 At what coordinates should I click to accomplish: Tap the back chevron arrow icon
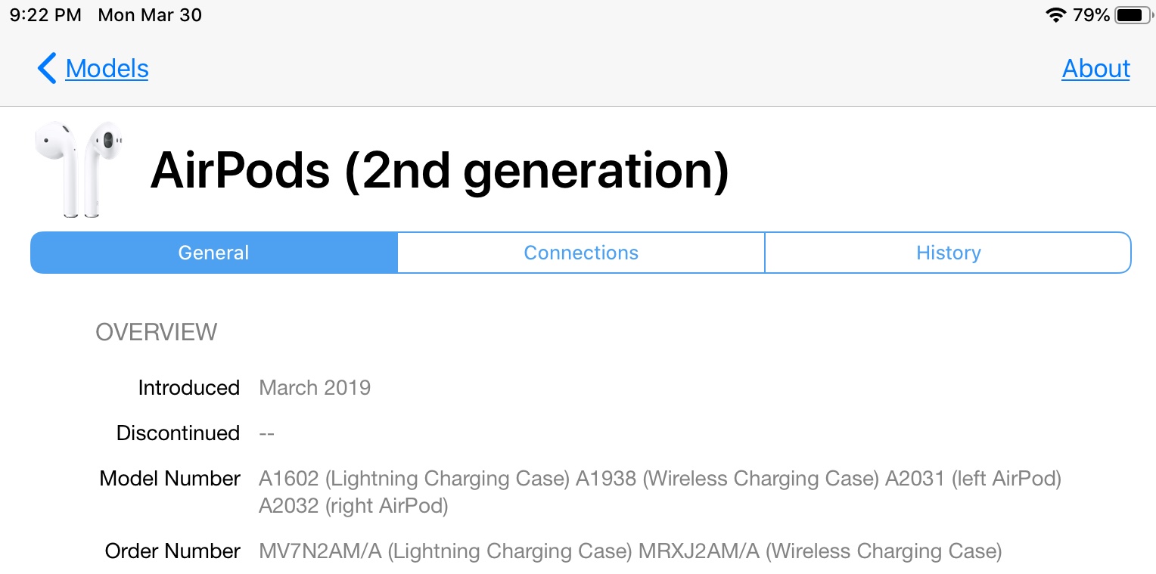[47, 68]
